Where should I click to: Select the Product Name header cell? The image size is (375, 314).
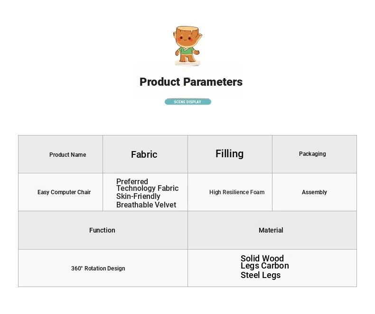coord(60,154)
